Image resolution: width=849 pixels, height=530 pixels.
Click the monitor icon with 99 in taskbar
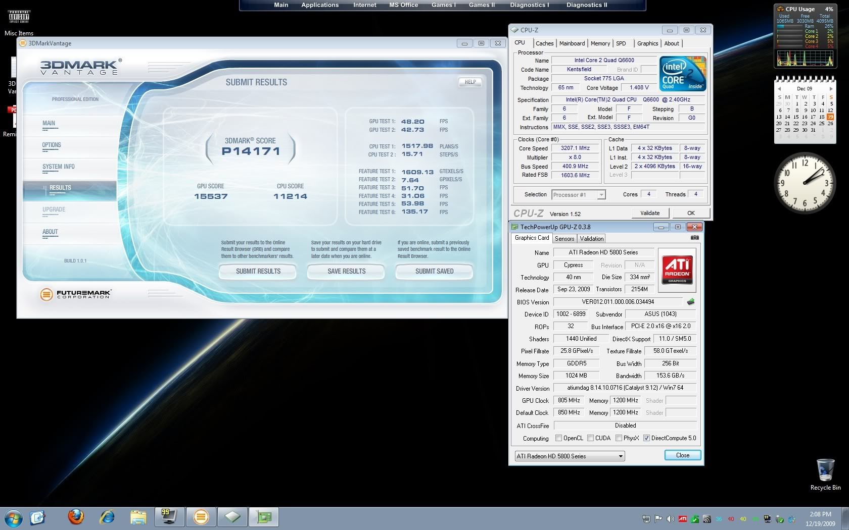coord(169,517)
